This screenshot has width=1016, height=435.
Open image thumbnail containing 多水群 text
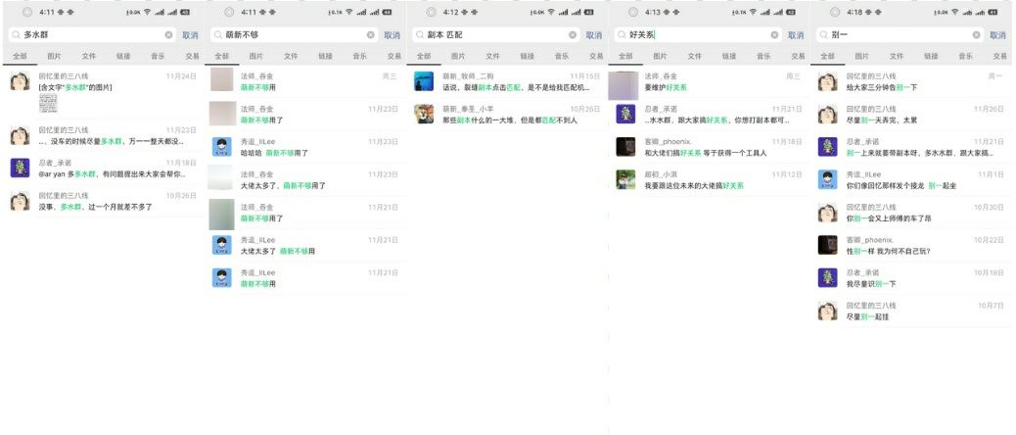48,103
